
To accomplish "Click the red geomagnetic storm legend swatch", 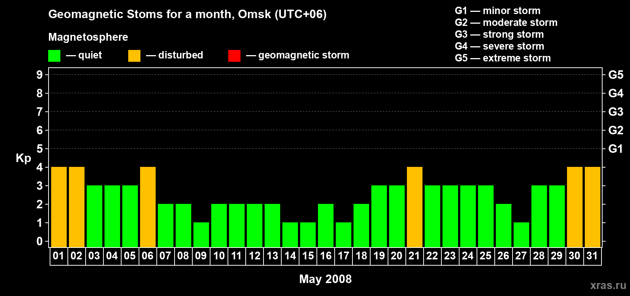I will coord(234,56).
